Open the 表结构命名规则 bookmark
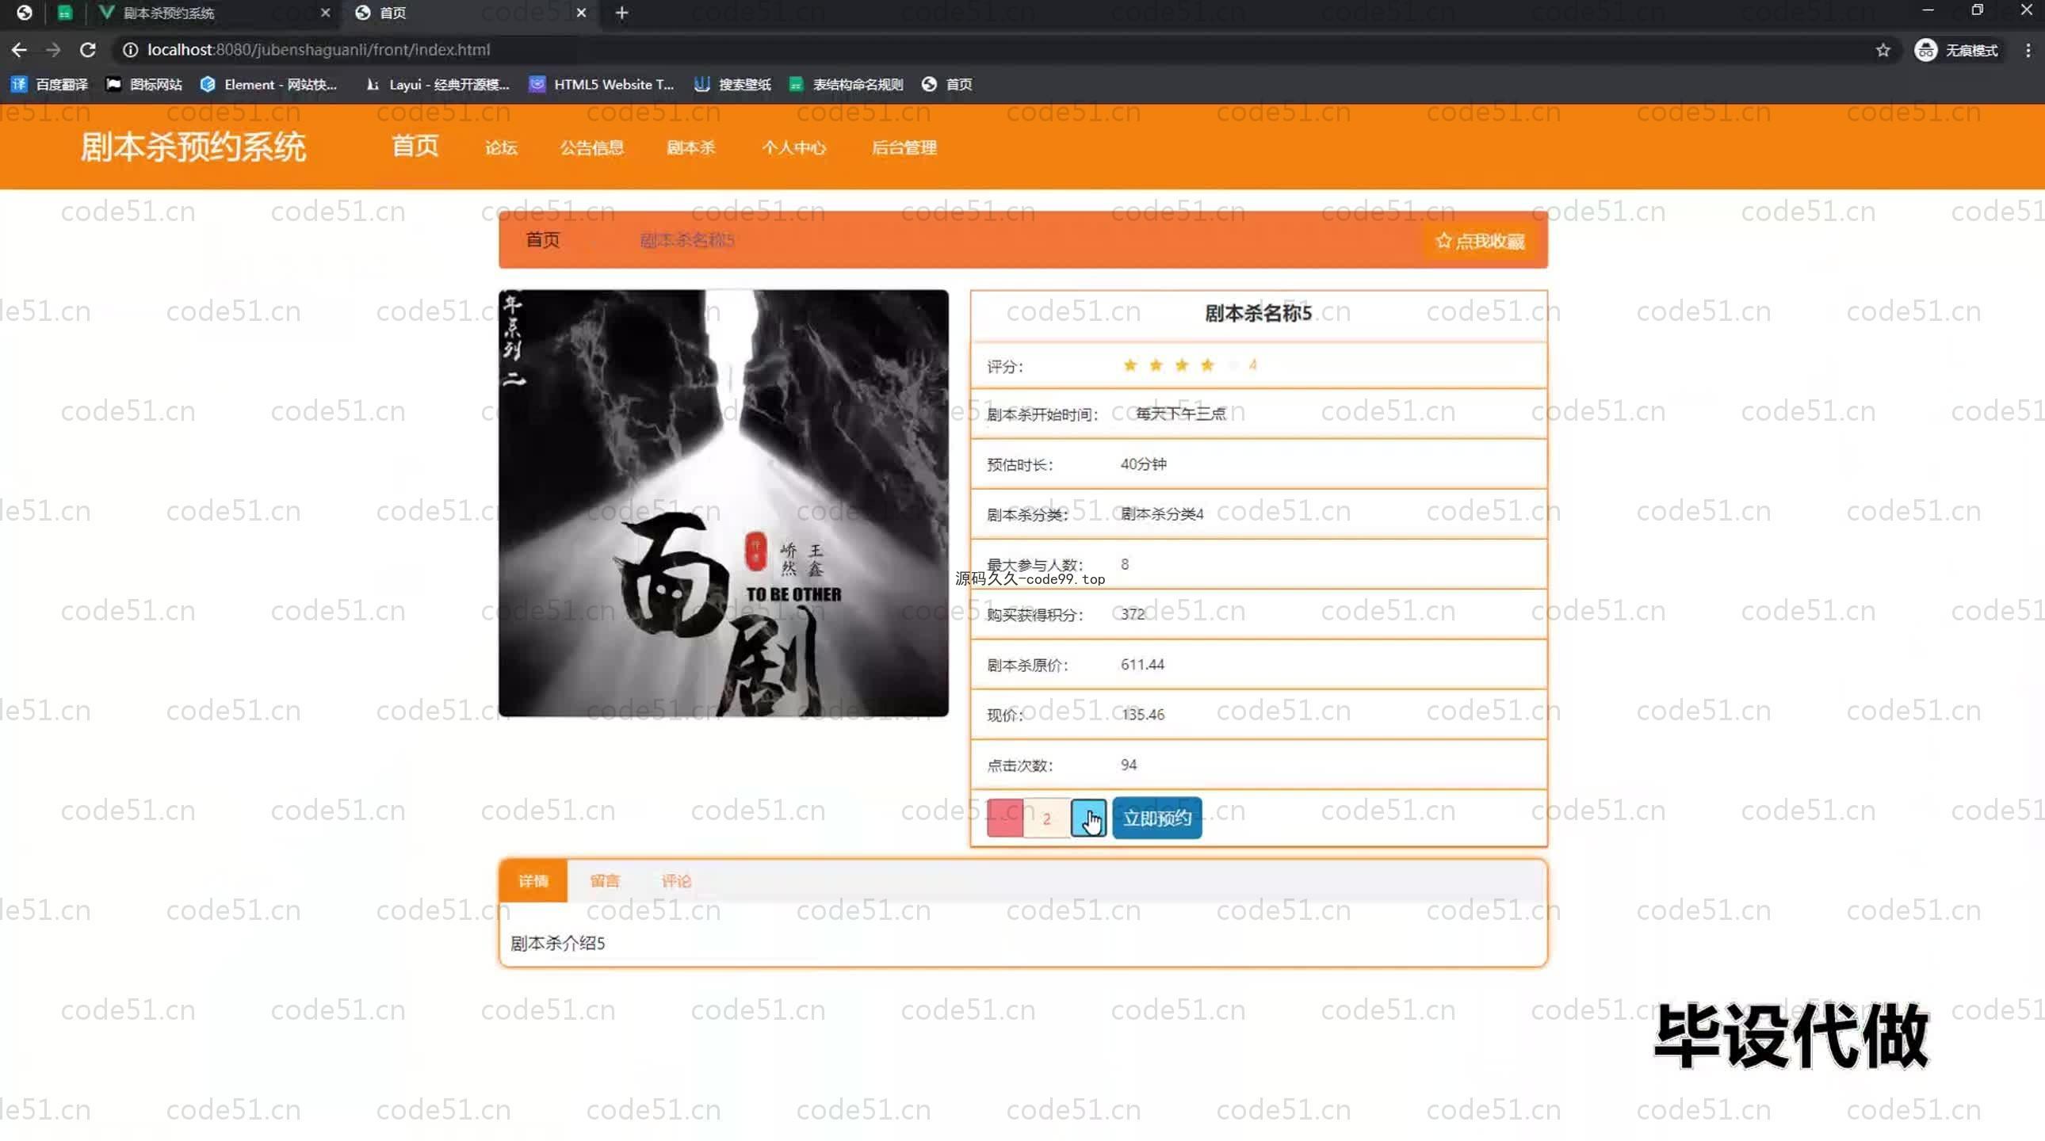The width and height of the screenshot is (2045, 1141). 847,84
